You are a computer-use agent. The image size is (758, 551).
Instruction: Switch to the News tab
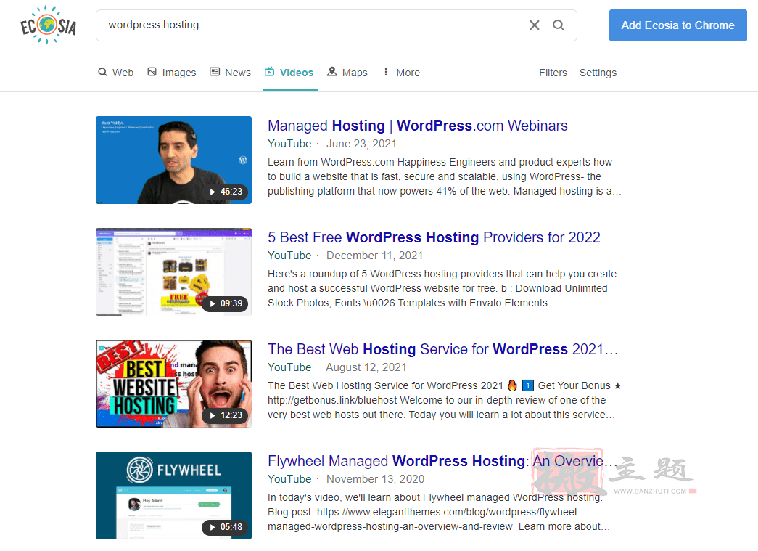click(231, 73)
